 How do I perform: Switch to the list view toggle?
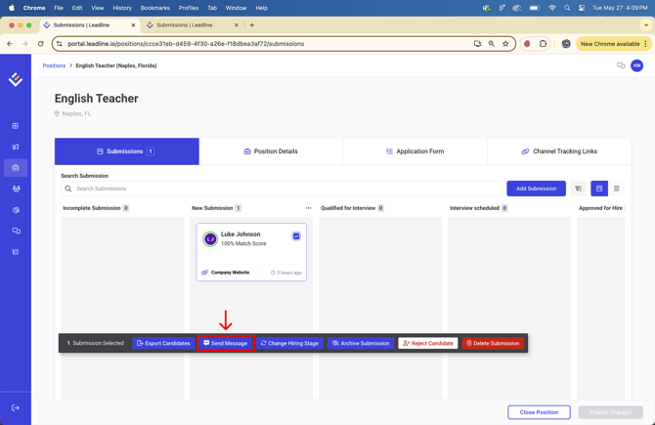tap(617, 189)
